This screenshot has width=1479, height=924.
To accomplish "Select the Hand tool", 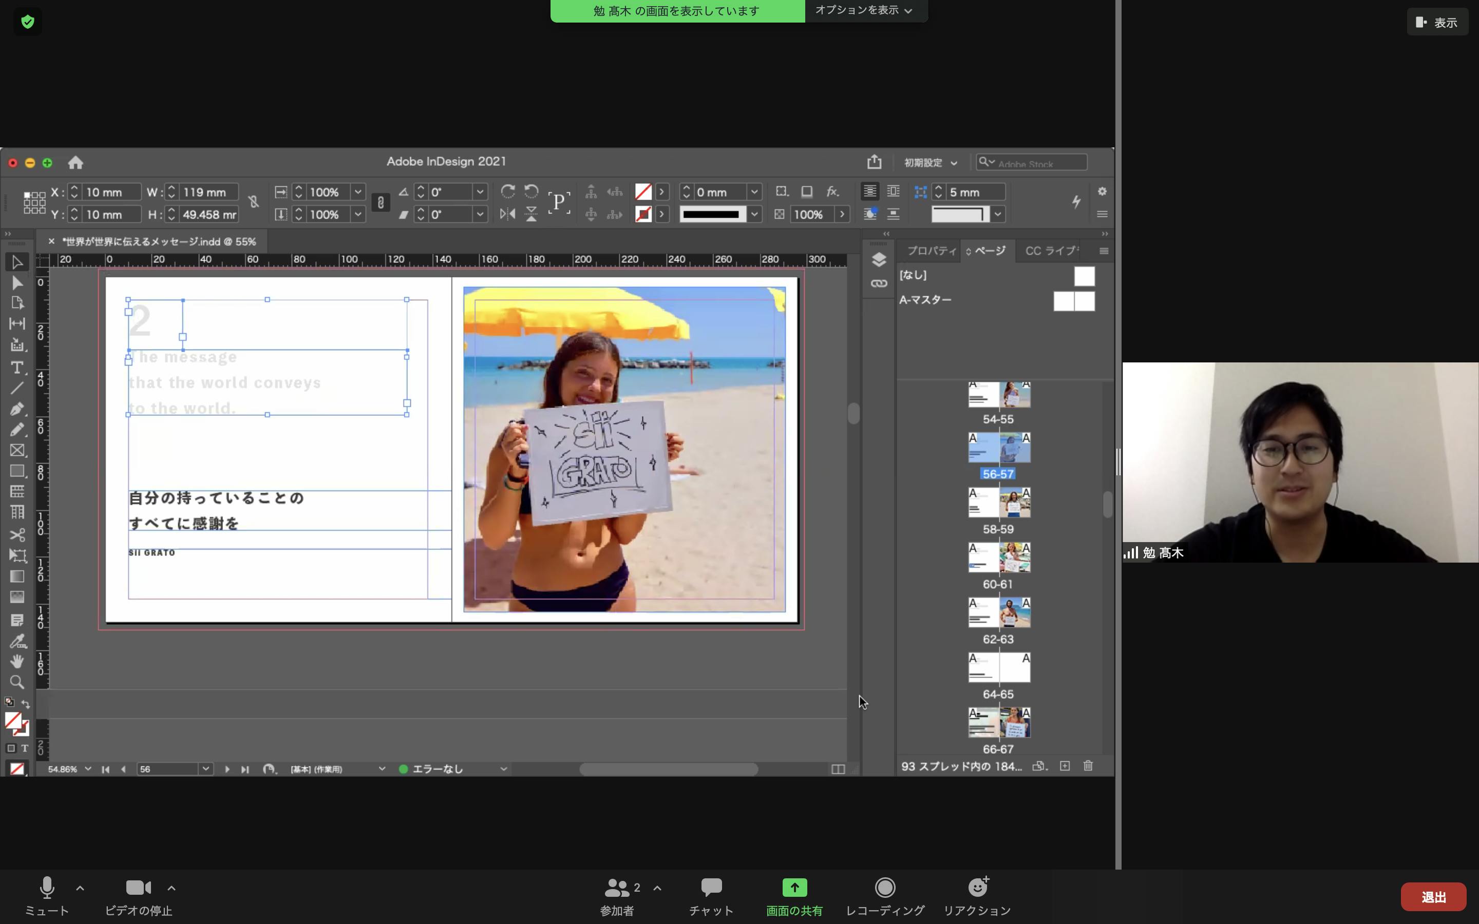I will point(17,661).
